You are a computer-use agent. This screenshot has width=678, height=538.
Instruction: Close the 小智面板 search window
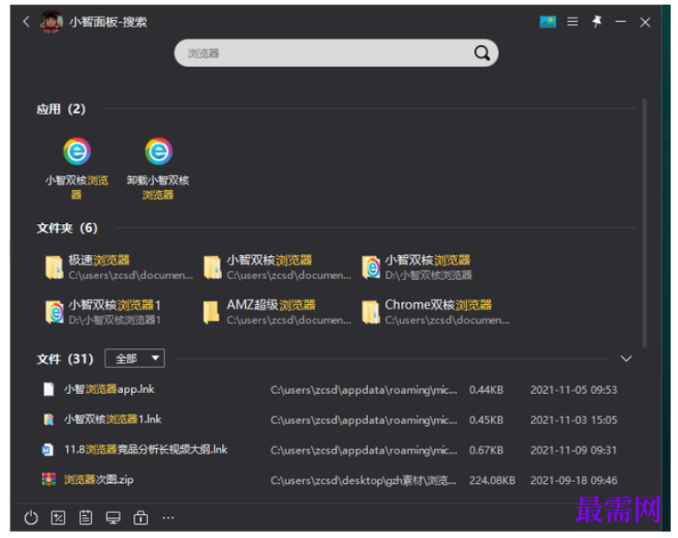(645, 22)
